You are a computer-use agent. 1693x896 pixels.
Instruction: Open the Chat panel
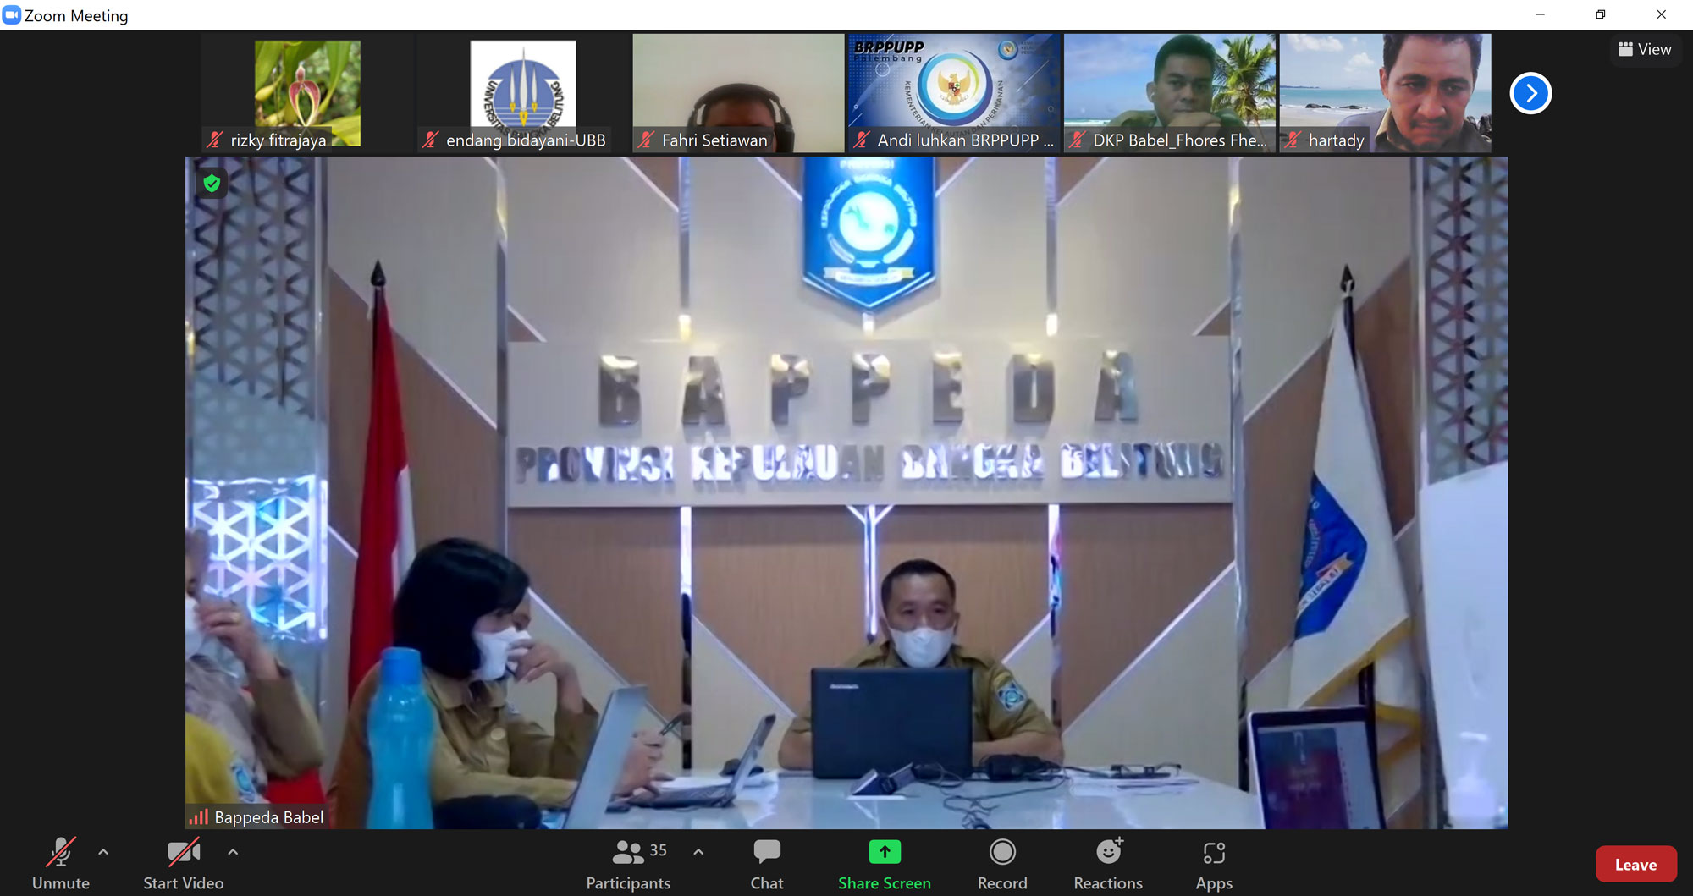coord(766,864)
